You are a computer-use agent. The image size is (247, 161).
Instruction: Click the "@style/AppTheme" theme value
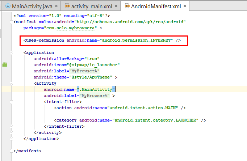click(x=91, y=77)
